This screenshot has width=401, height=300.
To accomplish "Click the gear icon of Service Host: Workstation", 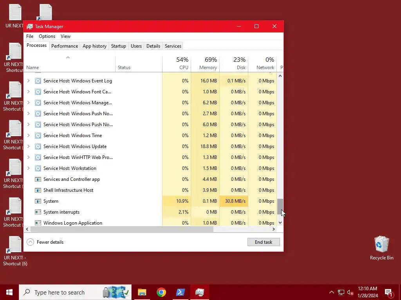I will pos(38,168).
